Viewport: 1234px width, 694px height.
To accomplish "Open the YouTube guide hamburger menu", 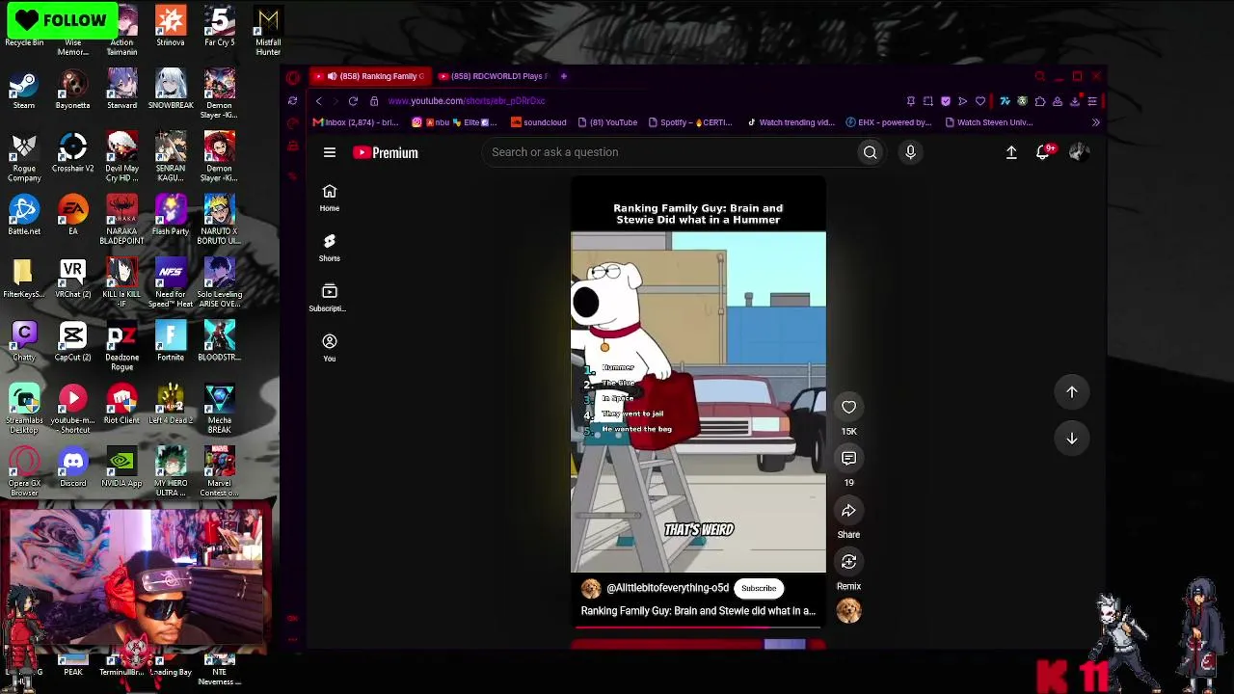I will tap(330, 152).
